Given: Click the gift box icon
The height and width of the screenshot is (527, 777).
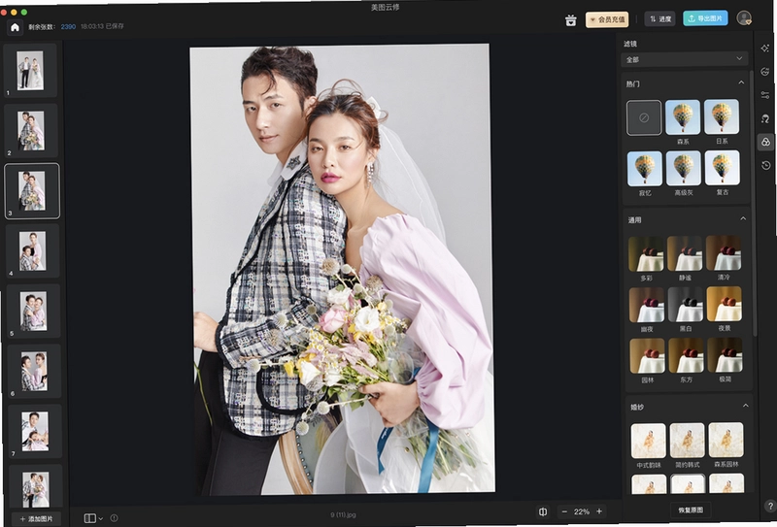Looking at the screenshot, I should pyautogui.click(x=571, y=20).
